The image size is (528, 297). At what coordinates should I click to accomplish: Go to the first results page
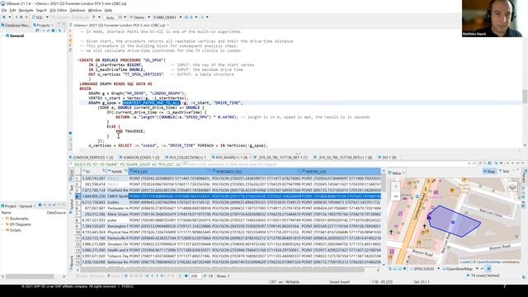147,276
